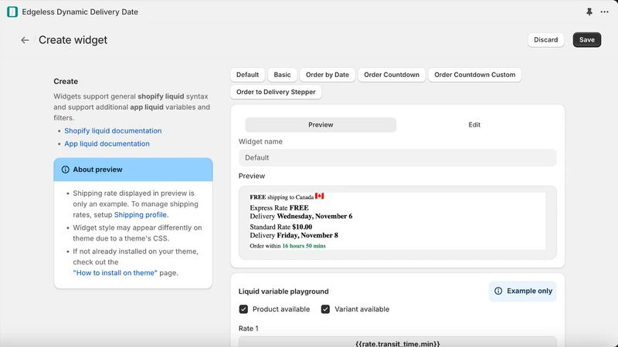Click the Widget name input field
This screenshot has height=347, width=618.
397,158
